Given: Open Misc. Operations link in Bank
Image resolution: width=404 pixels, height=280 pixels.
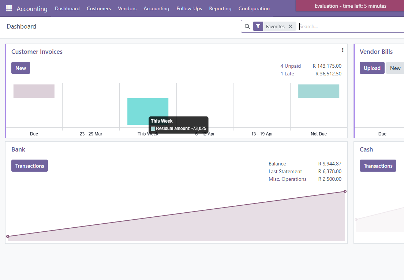Looking at the screenshot, I should (x=288, y=179).
